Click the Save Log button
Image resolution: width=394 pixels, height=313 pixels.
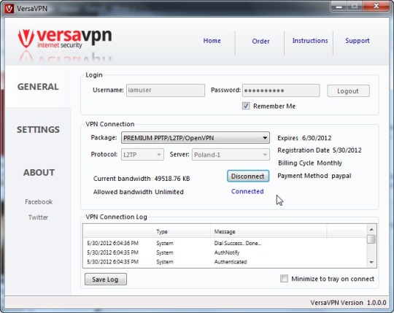106,279
